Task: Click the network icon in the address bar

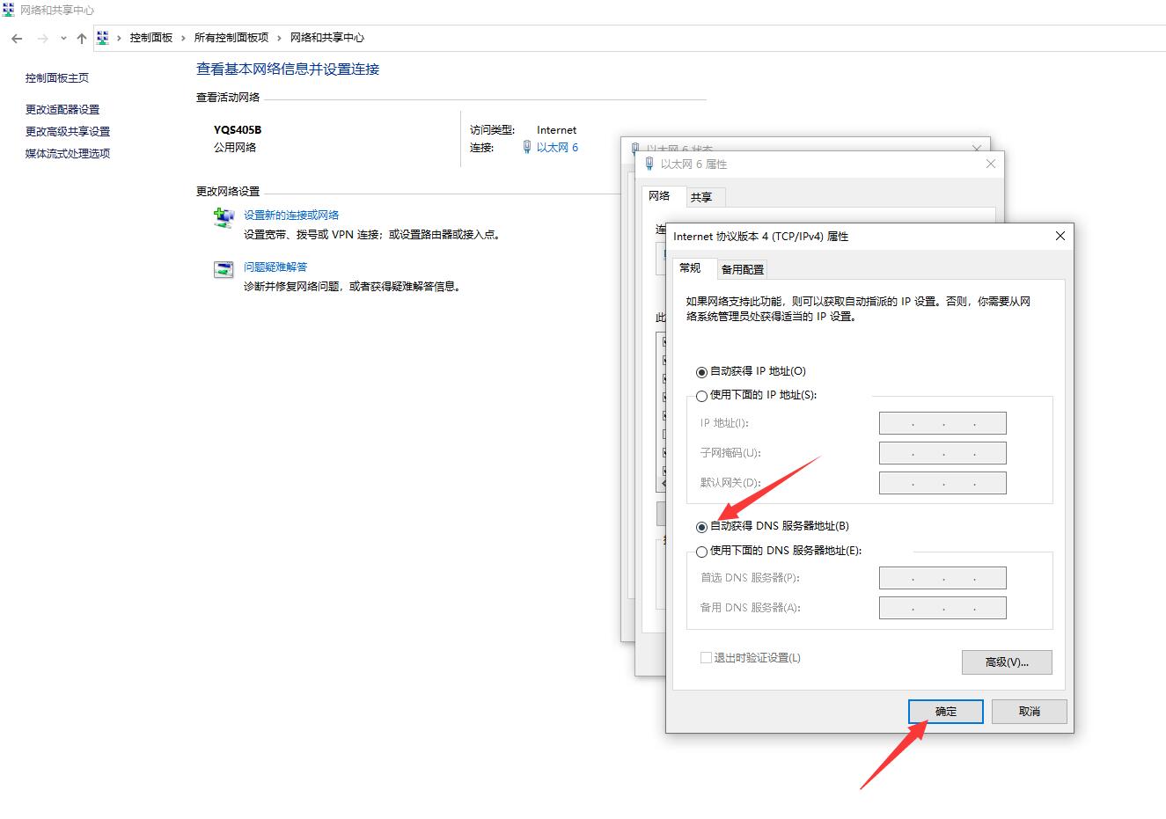Action: pos(103,38)
